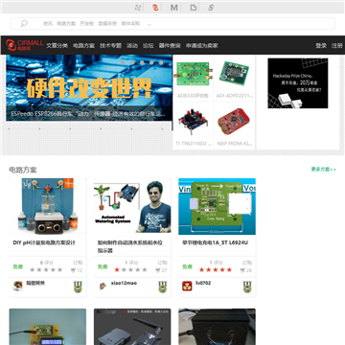
Task: Click the magnifier icon in the search box
Action: tap(24, 23)
